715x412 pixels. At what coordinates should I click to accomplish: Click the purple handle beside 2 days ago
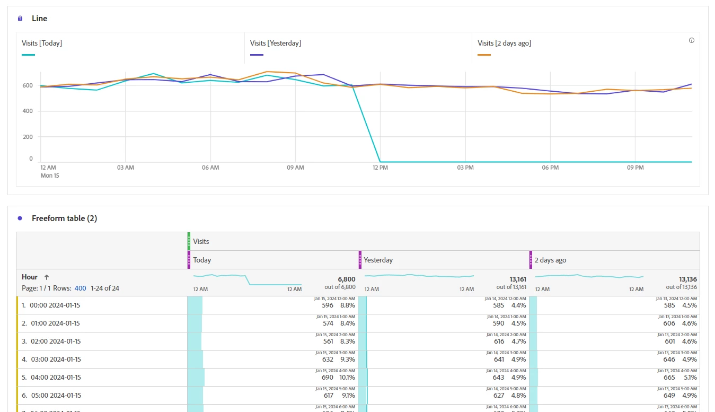(x=531, y=260)
